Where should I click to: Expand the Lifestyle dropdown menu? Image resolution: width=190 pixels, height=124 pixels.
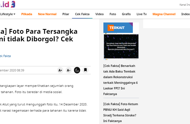coord(8,14)
